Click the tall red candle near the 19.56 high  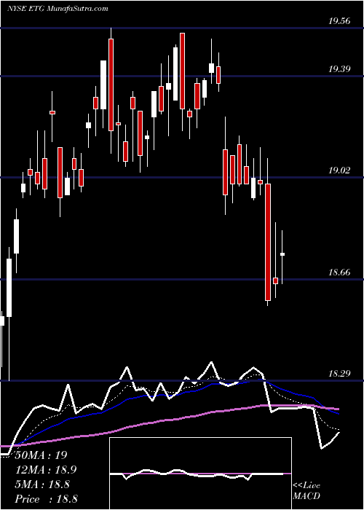[x=111, y=85]
